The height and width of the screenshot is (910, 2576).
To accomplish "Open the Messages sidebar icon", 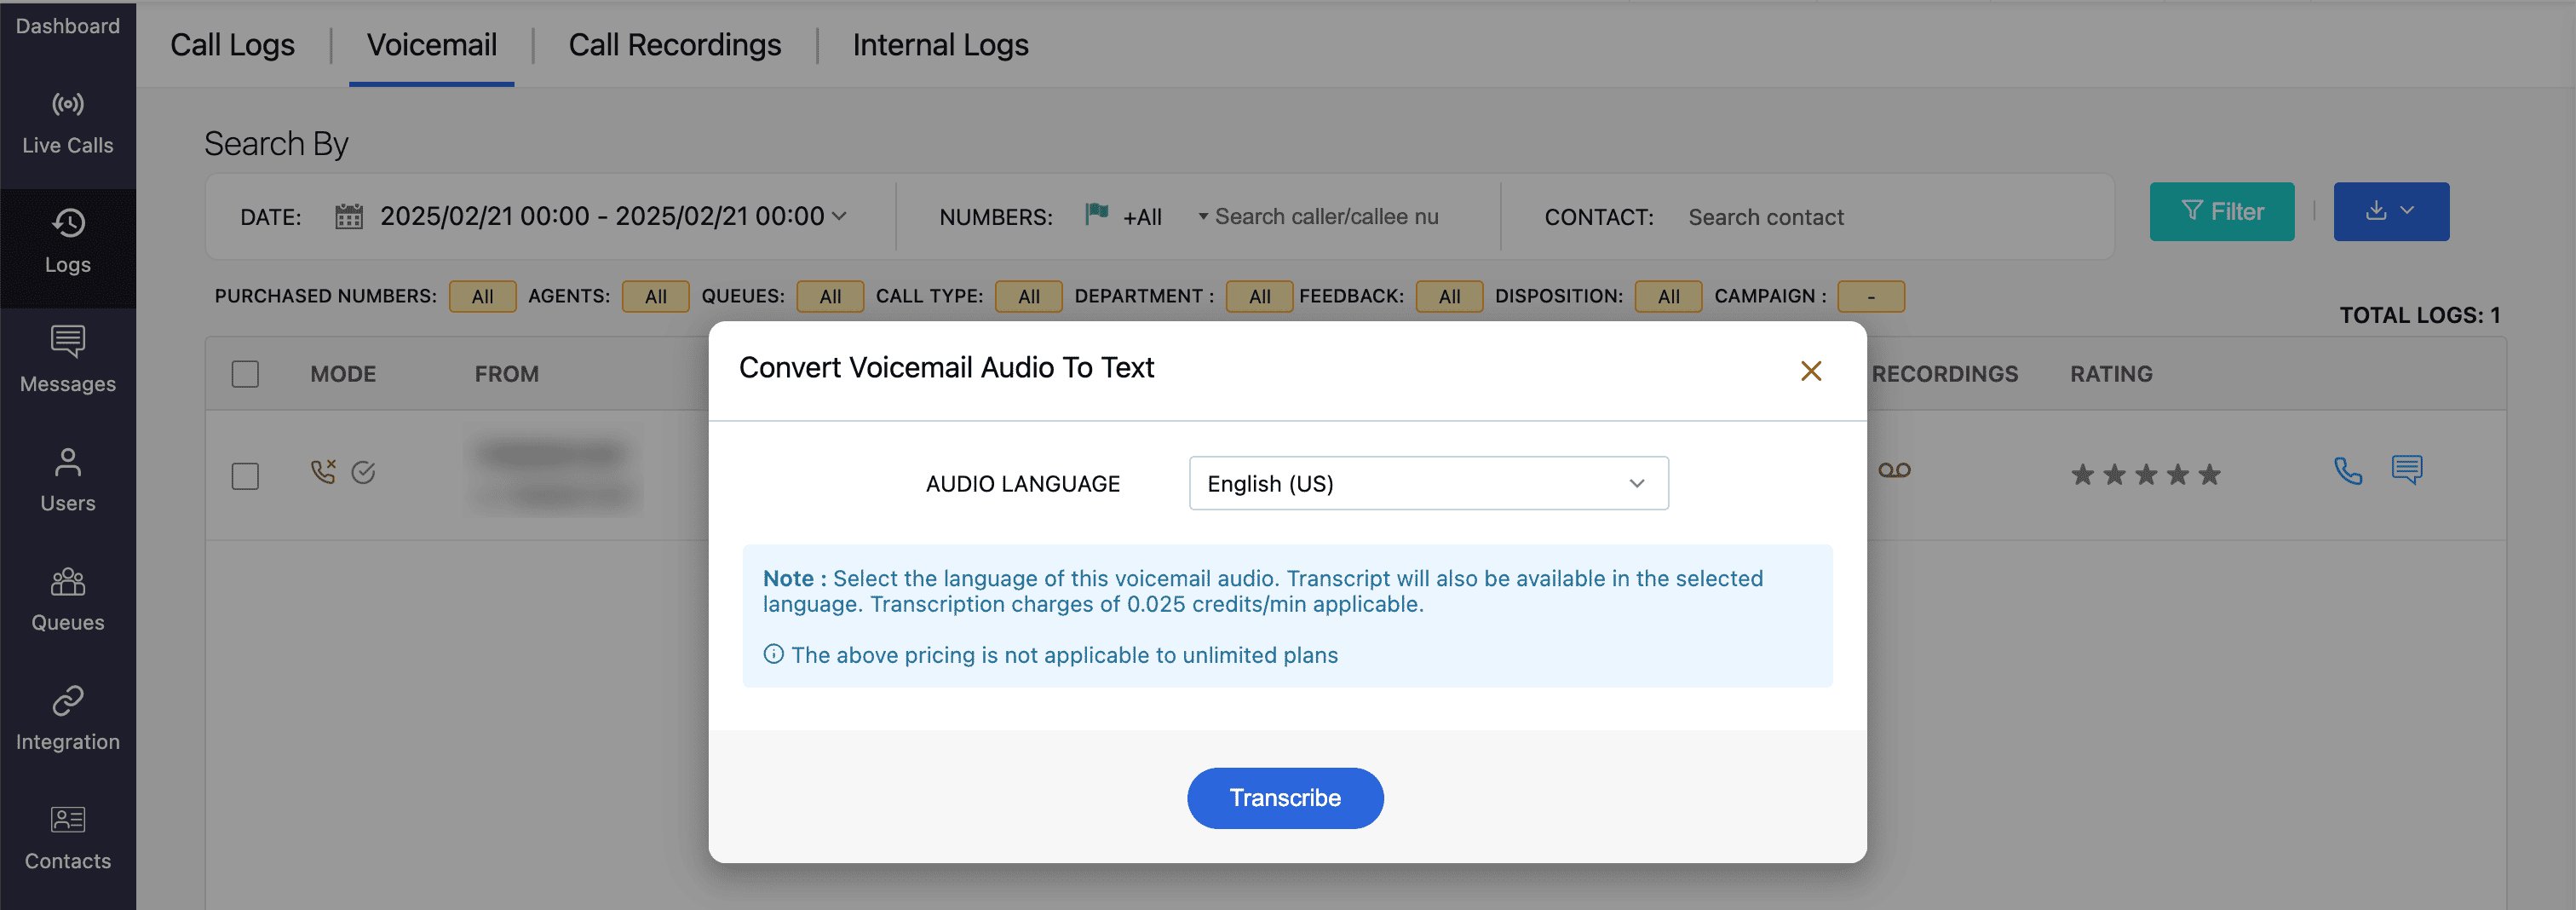I will click(67, 360).
